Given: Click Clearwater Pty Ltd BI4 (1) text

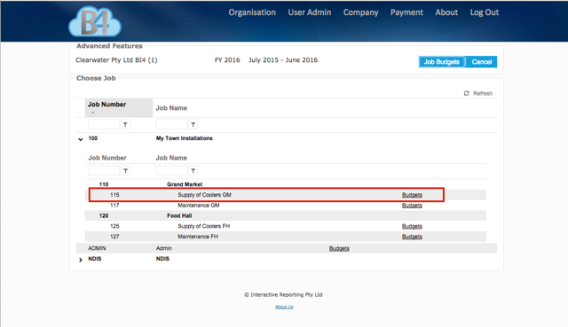Looking at the screenshot, I should [x=116, y=60].
